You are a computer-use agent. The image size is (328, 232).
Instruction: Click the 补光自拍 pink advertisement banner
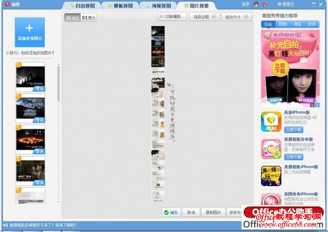click(290, 69)
